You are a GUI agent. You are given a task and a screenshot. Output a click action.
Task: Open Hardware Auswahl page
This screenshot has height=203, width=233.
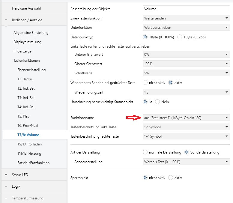[x=26, y=8]
